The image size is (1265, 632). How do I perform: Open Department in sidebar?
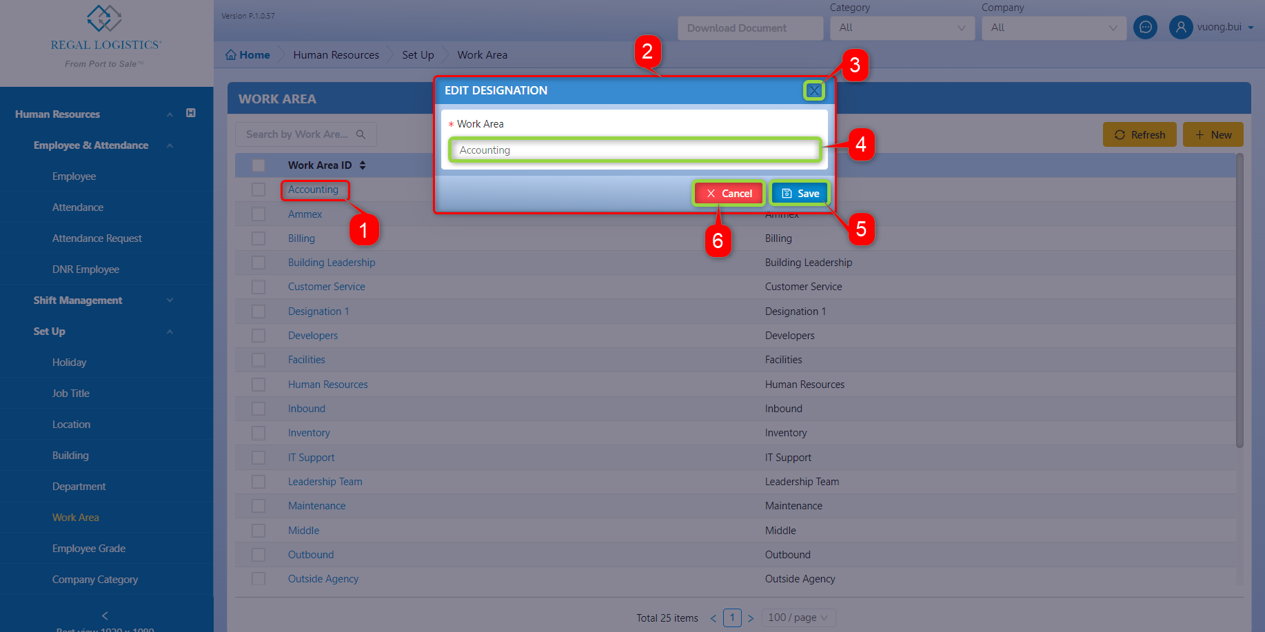pyautogui.click(x=79, y=487)
